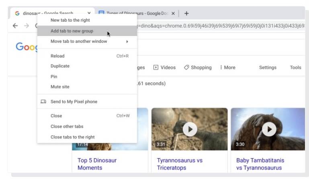Close the Types of Dinosaurs tab
This screenshot has width=309, height=179.
coord(173,13)
